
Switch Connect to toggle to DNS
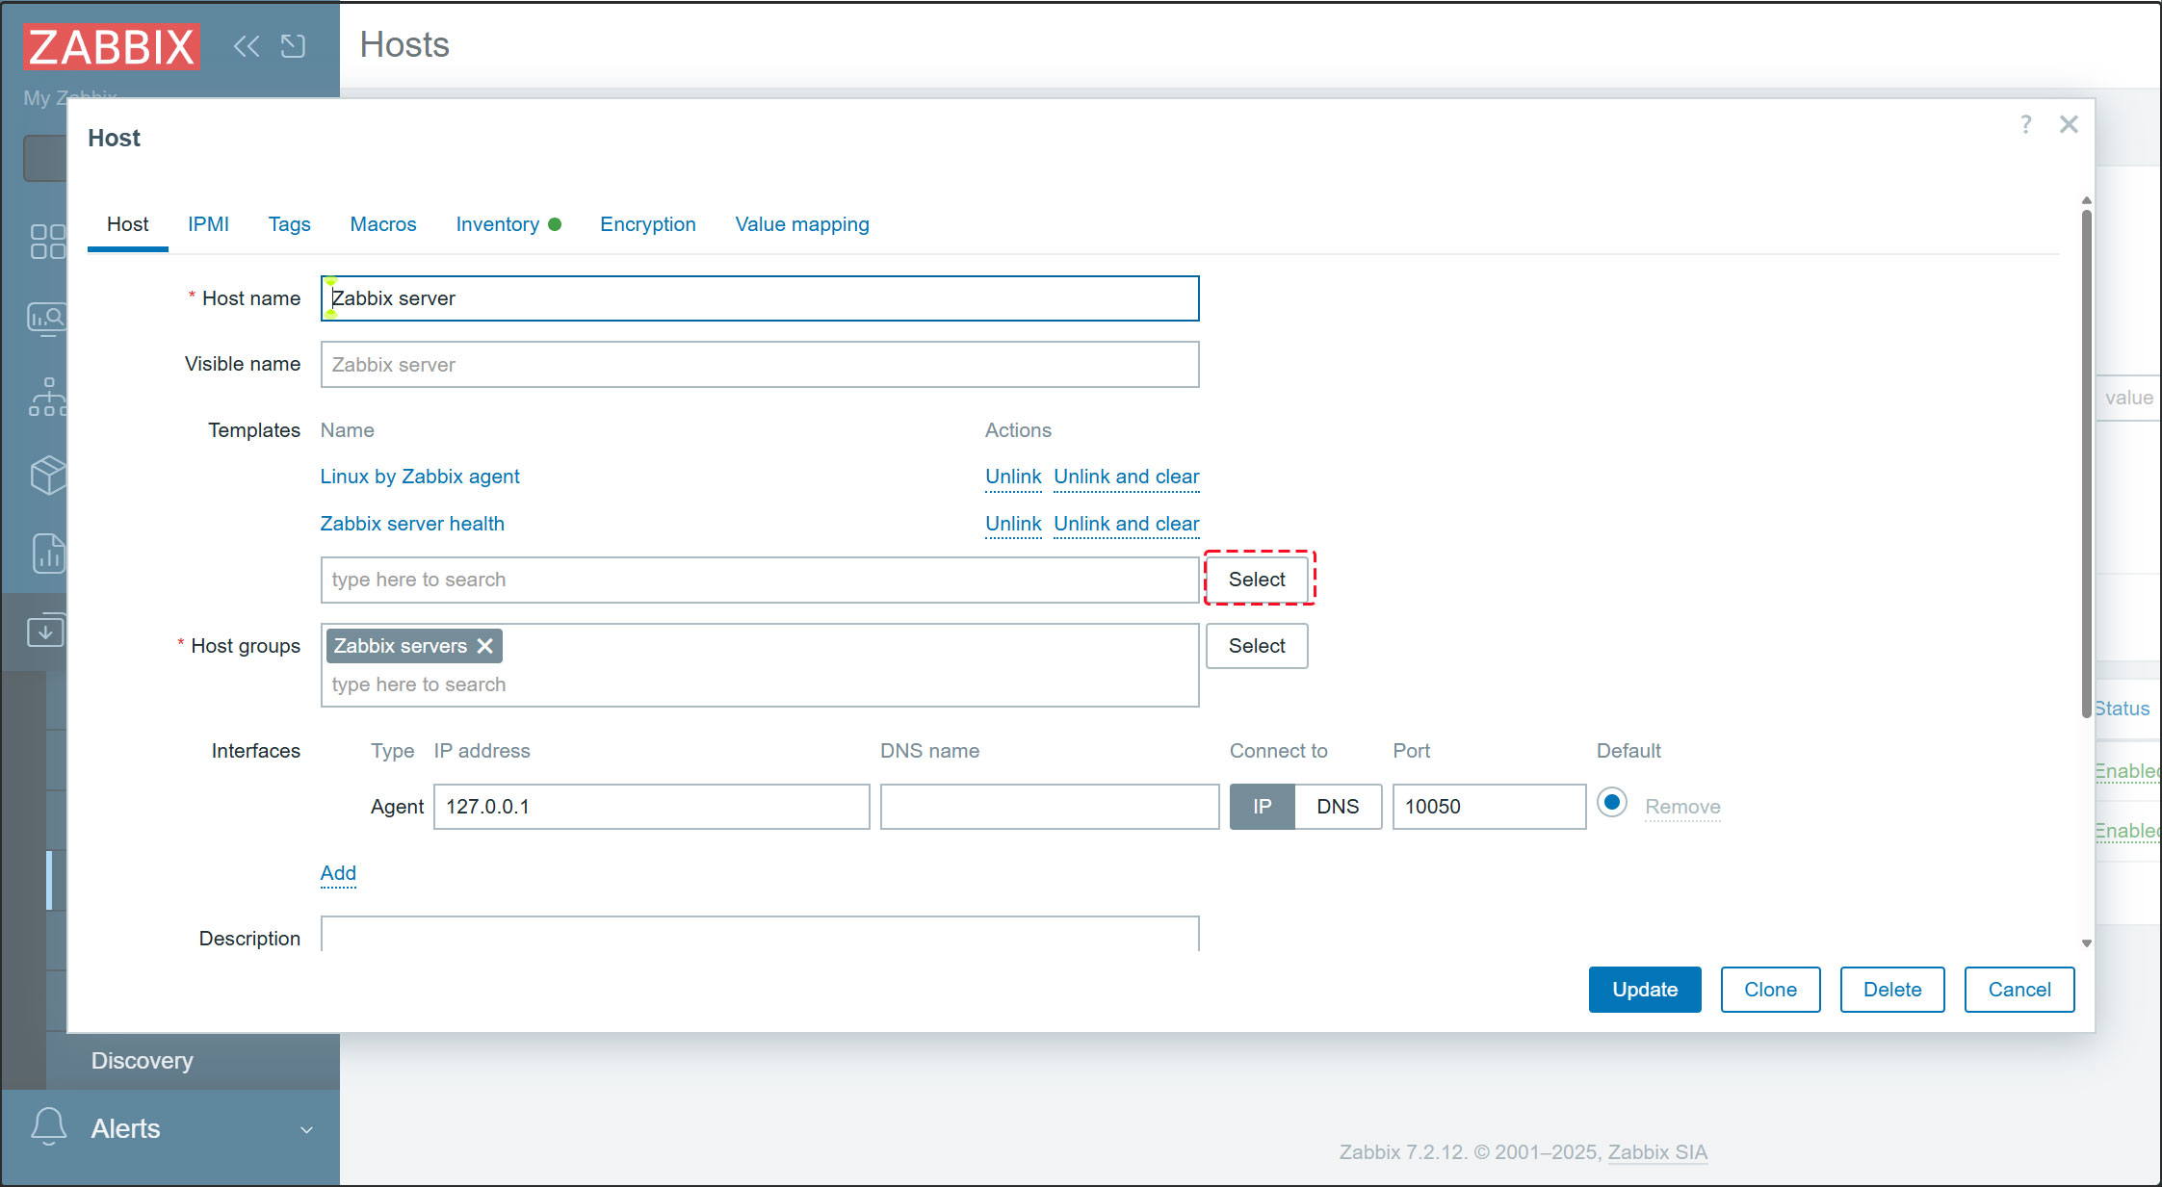point(1338,807)
